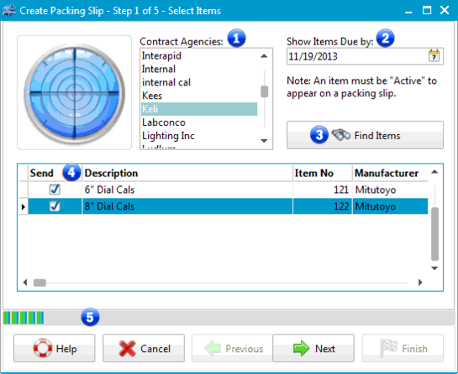
Task: Click the radar target image
Action: tap(75, 93)
